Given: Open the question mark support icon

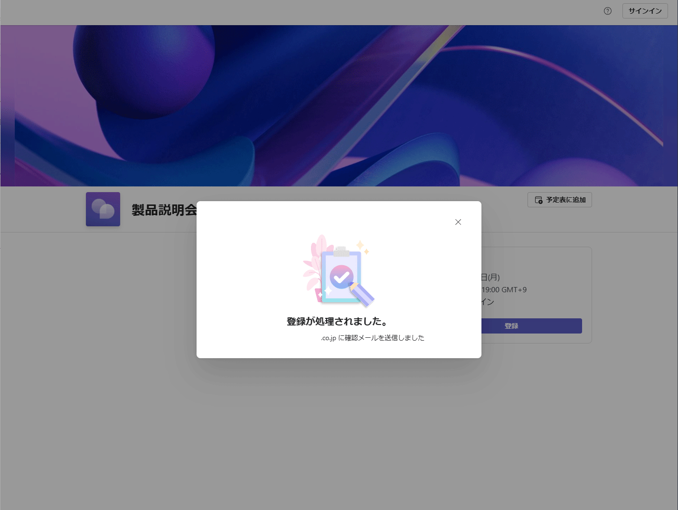Looking at the screenshot, I should click(607, 10).
